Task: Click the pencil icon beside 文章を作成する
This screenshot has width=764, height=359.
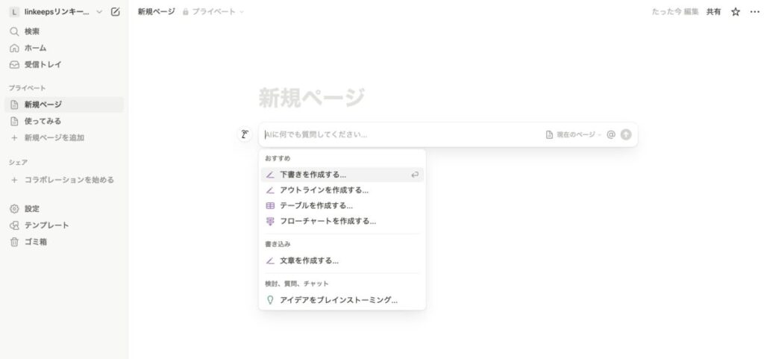Action: (x=270, y=261)
